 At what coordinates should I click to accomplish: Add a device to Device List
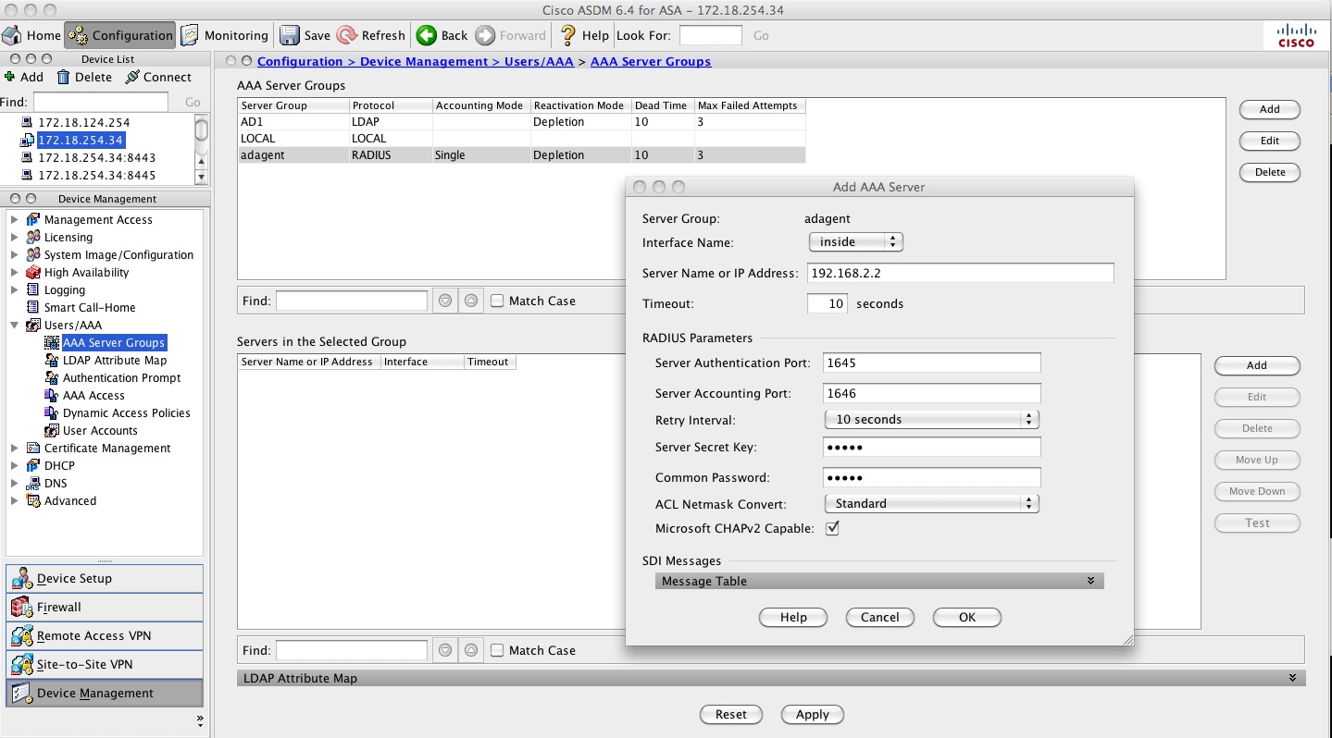click(x=24, y=77)
